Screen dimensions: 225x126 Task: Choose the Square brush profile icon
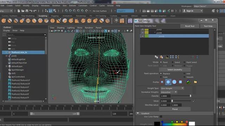(x=180, y=82)
